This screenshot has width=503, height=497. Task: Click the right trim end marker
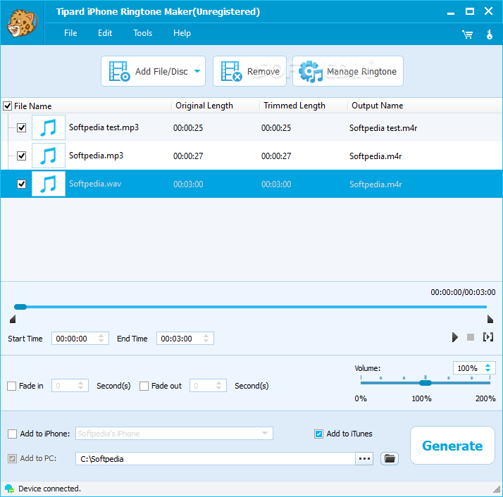click(x=490, y=319)
